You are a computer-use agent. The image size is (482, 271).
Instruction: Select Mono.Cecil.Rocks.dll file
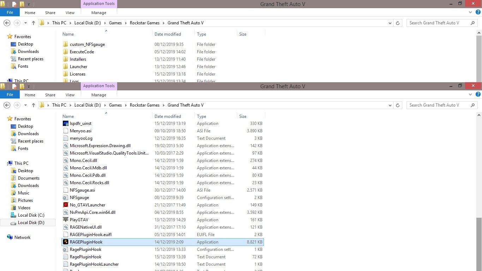click(162, 183)
